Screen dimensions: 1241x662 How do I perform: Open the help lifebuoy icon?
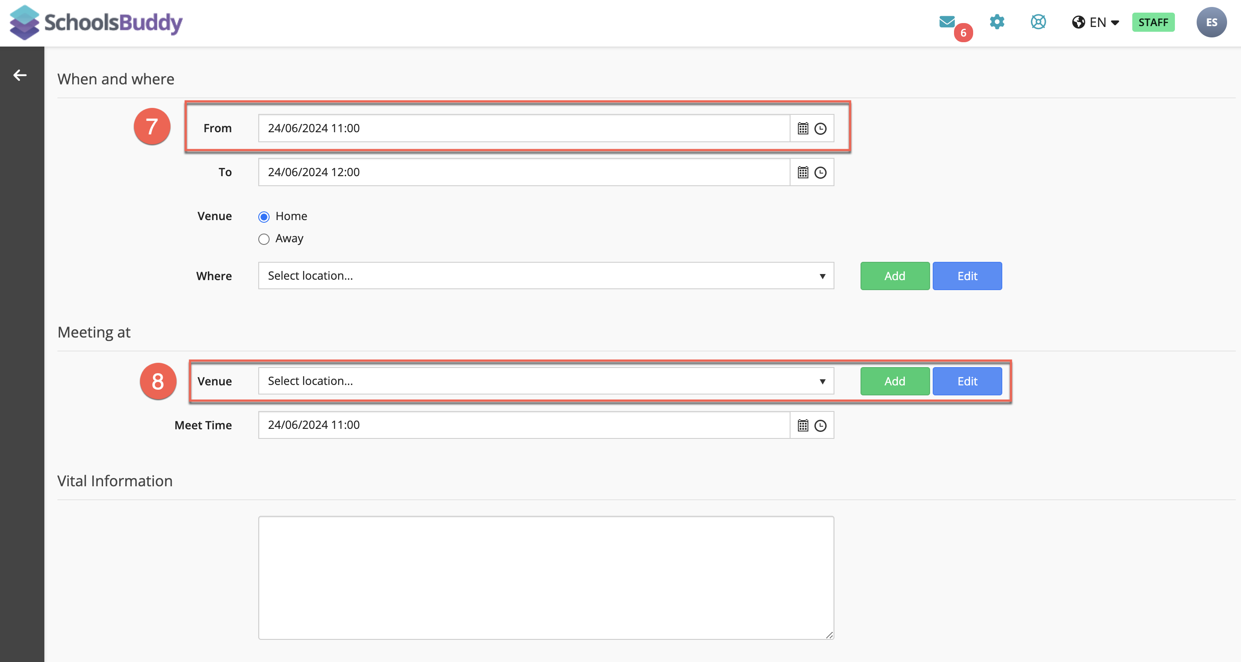[x=1038, y=22]
